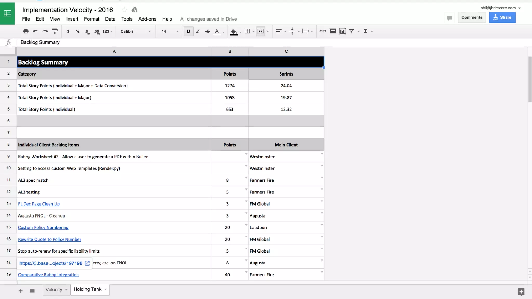Screen dimensions: 532x299
Task: Open the fill color paint bucket
Action: pos(234,31)
